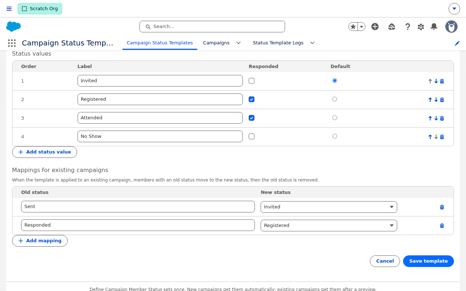
Task: Open the Help question mark icon
Action: 408,27
